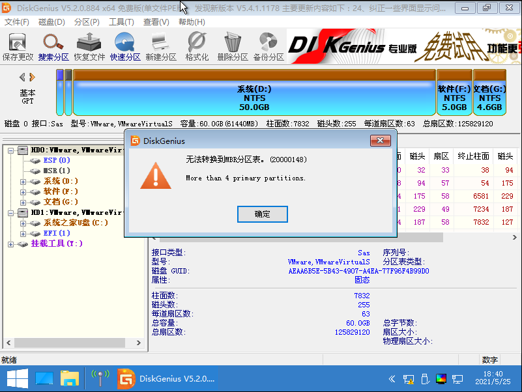
Task: Click the New Partition (新建分区) toolbar icon
Action: (x=161, y=47)
